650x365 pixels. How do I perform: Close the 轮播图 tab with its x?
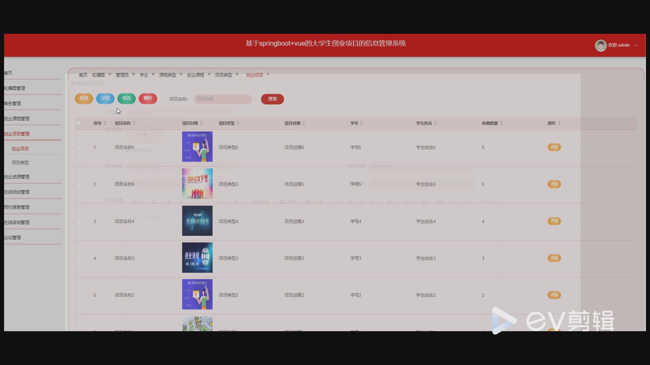point(110,74)
